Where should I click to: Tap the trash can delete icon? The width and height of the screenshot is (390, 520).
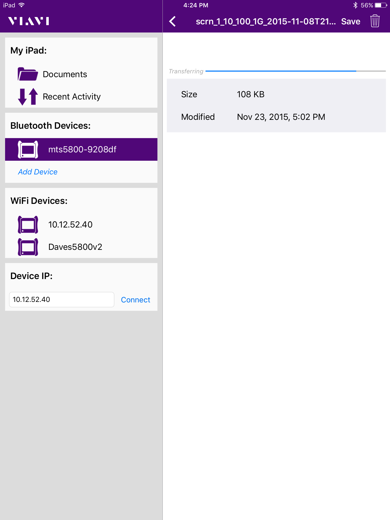(375, 21)
